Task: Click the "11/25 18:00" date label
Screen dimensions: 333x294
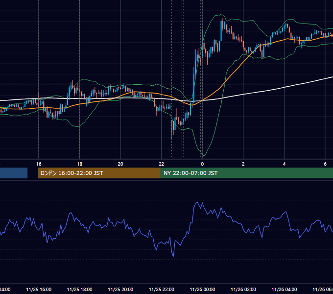Action: (x=80, y=289)
